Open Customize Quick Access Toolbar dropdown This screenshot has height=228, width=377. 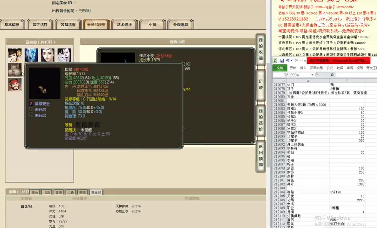(305, 61)
